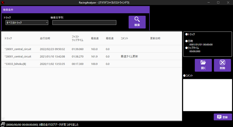Click the 登録 register comment button
Screen dimensions: 233x127
(x=223, y=117)
